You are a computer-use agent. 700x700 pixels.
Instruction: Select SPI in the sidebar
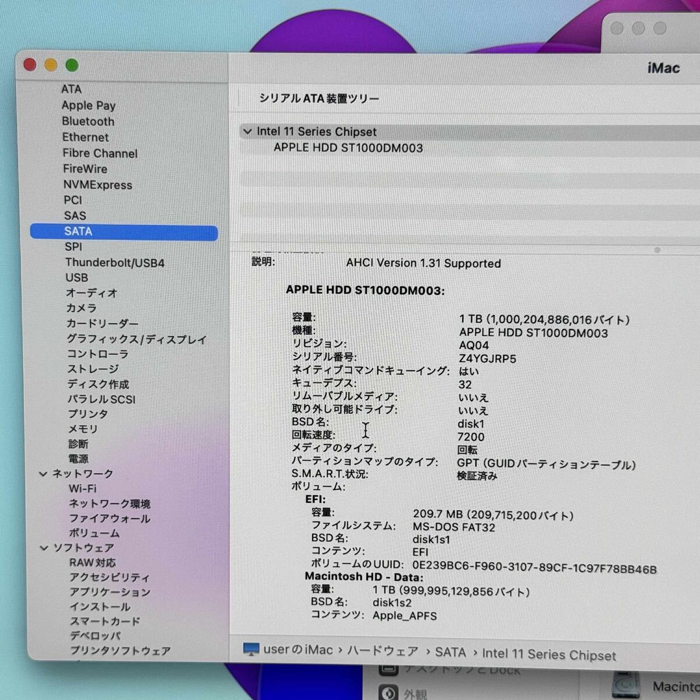(73, 247)
